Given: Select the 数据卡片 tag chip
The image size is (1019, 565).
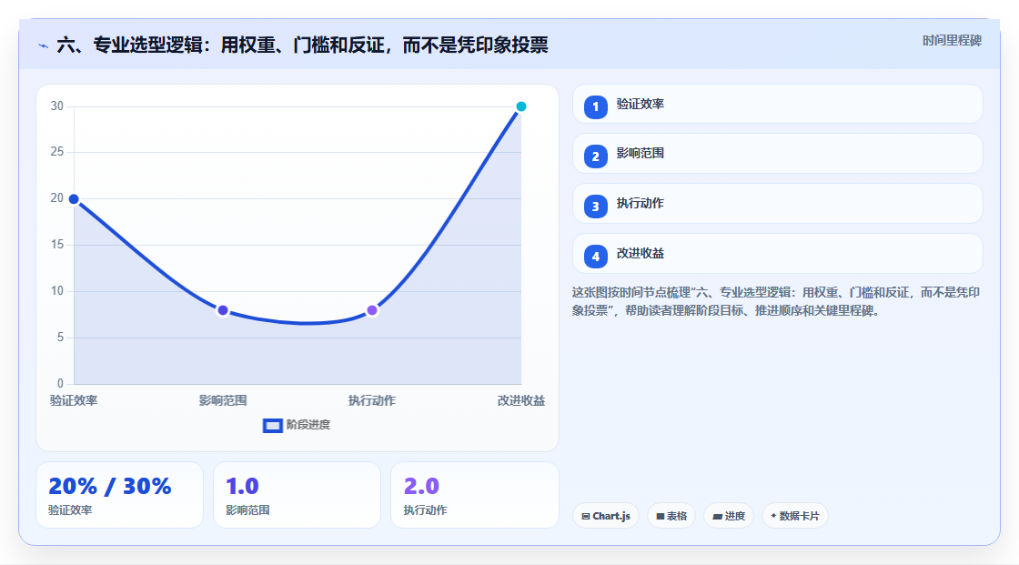Looking at the screenshot, I should pyautogui.click(x=795, y=516).
